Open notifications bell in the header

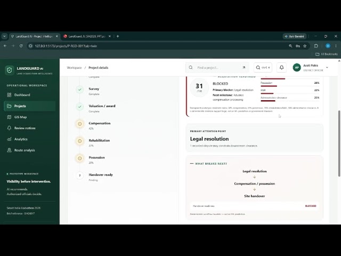[x=281, y=68]
